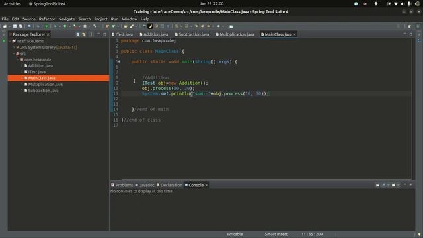This screenshot has width=423, height=238.
Task: Click the Writable status bar entry
Action: (235, 234)
